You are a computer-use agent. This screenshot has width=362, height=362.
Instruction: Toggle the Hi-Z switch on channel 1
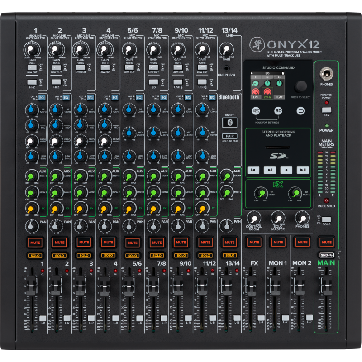[x=32, y=82]
